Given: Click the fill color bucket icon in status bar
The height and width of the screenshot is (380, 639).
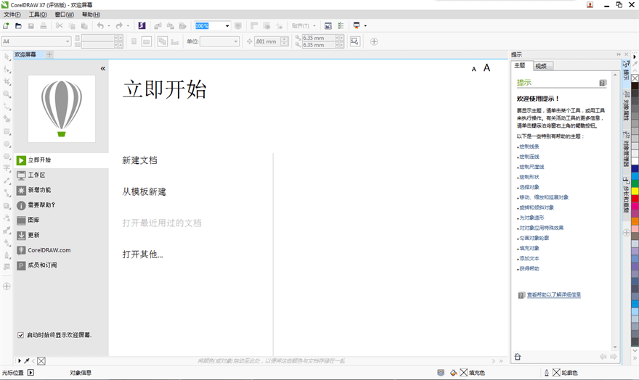Looking at the screenshot, I should coord(453,373).
